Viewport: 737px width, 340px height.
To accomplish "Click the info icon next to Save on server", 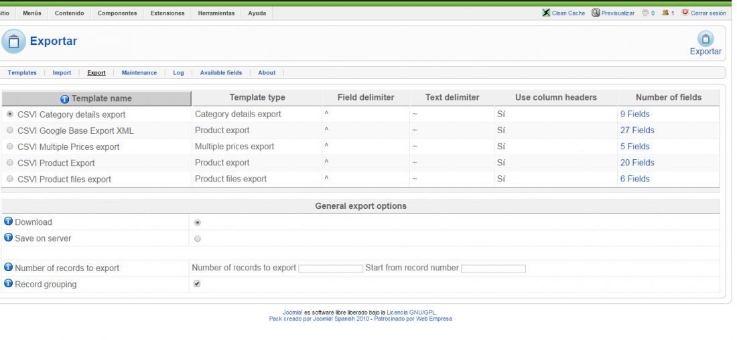I will 8,238.
